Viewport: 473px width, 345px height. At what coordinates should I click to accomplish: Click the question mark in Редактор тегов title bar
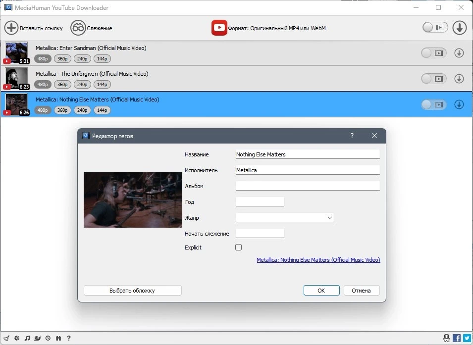352,136
